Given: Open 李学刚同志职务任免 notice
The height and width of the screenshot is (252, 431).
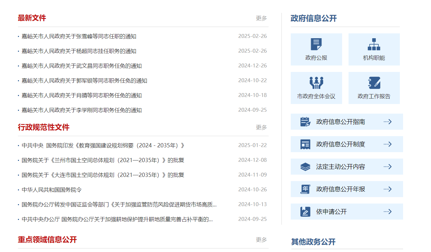Looking at the screenshot, I should (82, 110).
